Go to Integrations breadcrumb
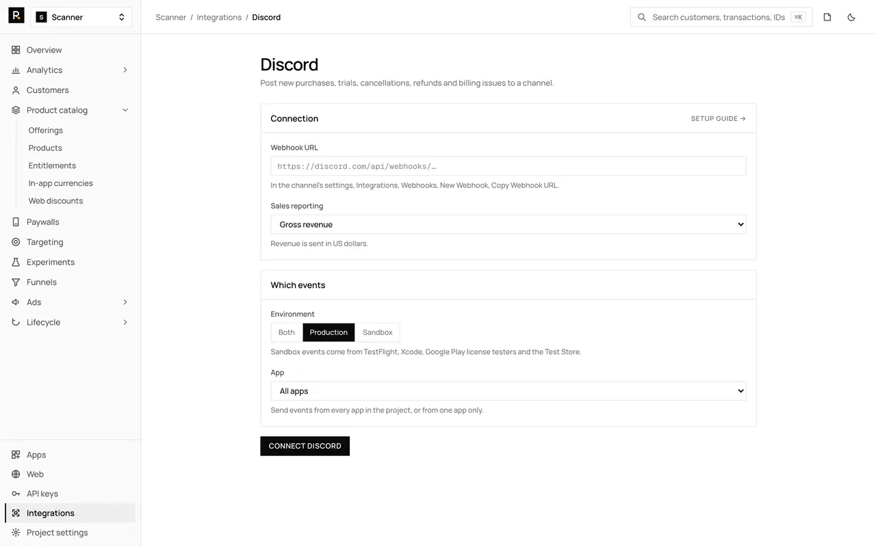 click(219, 17)
